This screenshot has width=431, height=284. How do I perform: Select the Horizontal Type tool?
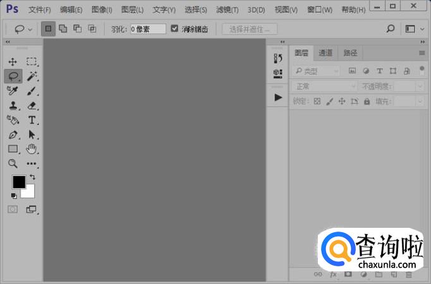(x=32, y=120)
